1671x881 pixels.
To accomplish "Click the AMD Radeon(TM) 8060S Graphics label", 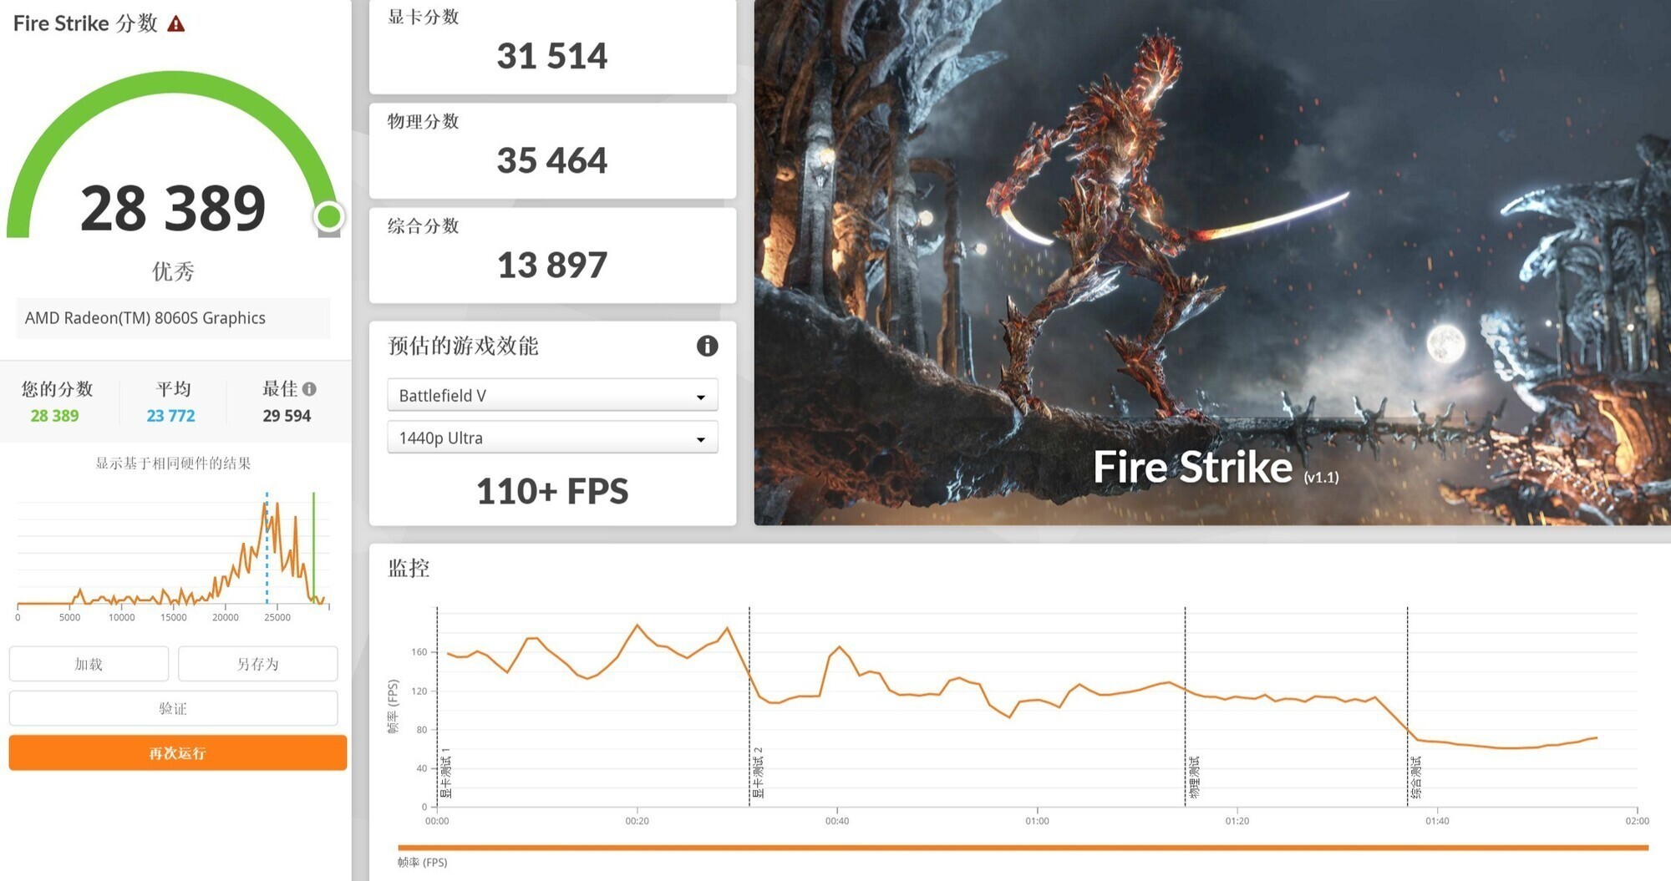I will pos(145,318).
